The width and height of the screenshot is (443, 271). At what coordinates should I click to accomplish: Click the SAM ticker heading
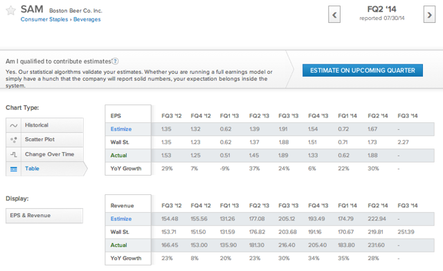[32, 9]
